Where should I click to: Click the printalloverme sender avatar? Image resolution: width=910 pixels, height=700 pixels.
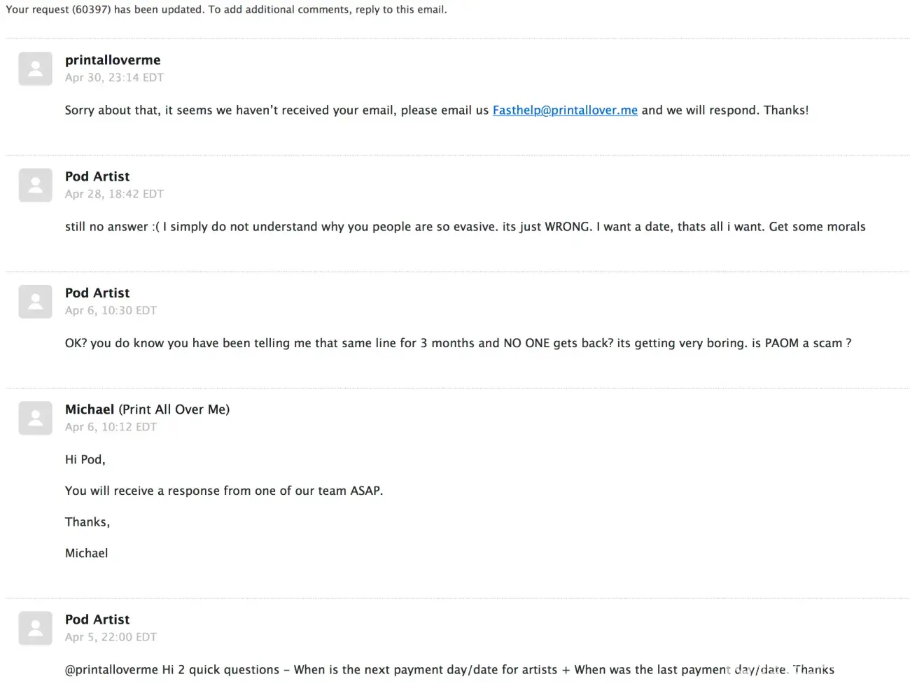coord(35,69)
